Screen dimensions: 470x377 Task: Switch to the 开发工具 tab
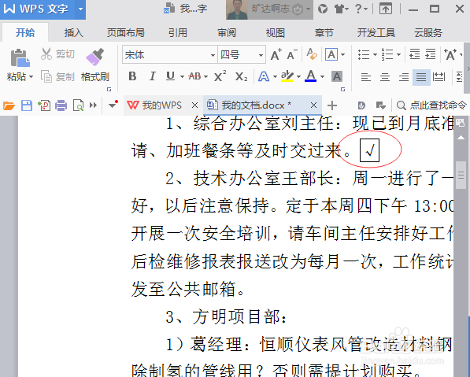click(376, 32)
